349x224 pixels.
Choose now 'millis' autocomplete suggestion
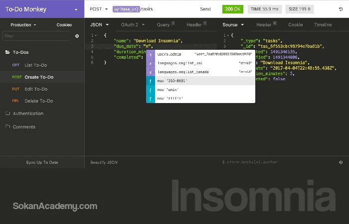(200, 99)
